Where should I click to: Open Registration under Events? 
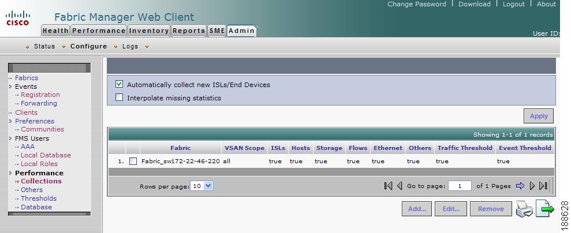(x=40, y=95)
